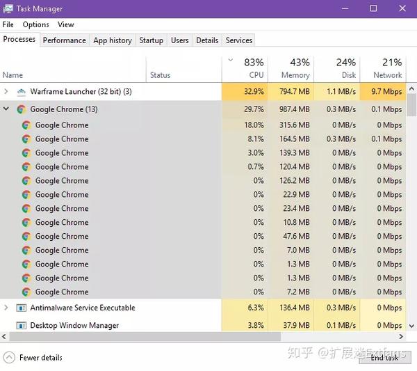Select the Processes tab
Image resolution: width=417 pixels, height=371 pixels.
point(19,40)
